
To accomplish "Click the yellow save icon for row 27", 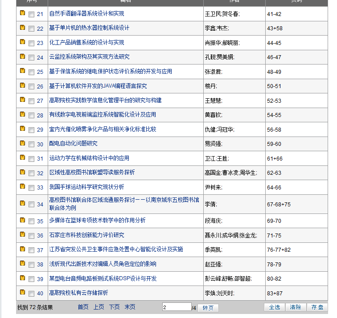I will (22, 100).
